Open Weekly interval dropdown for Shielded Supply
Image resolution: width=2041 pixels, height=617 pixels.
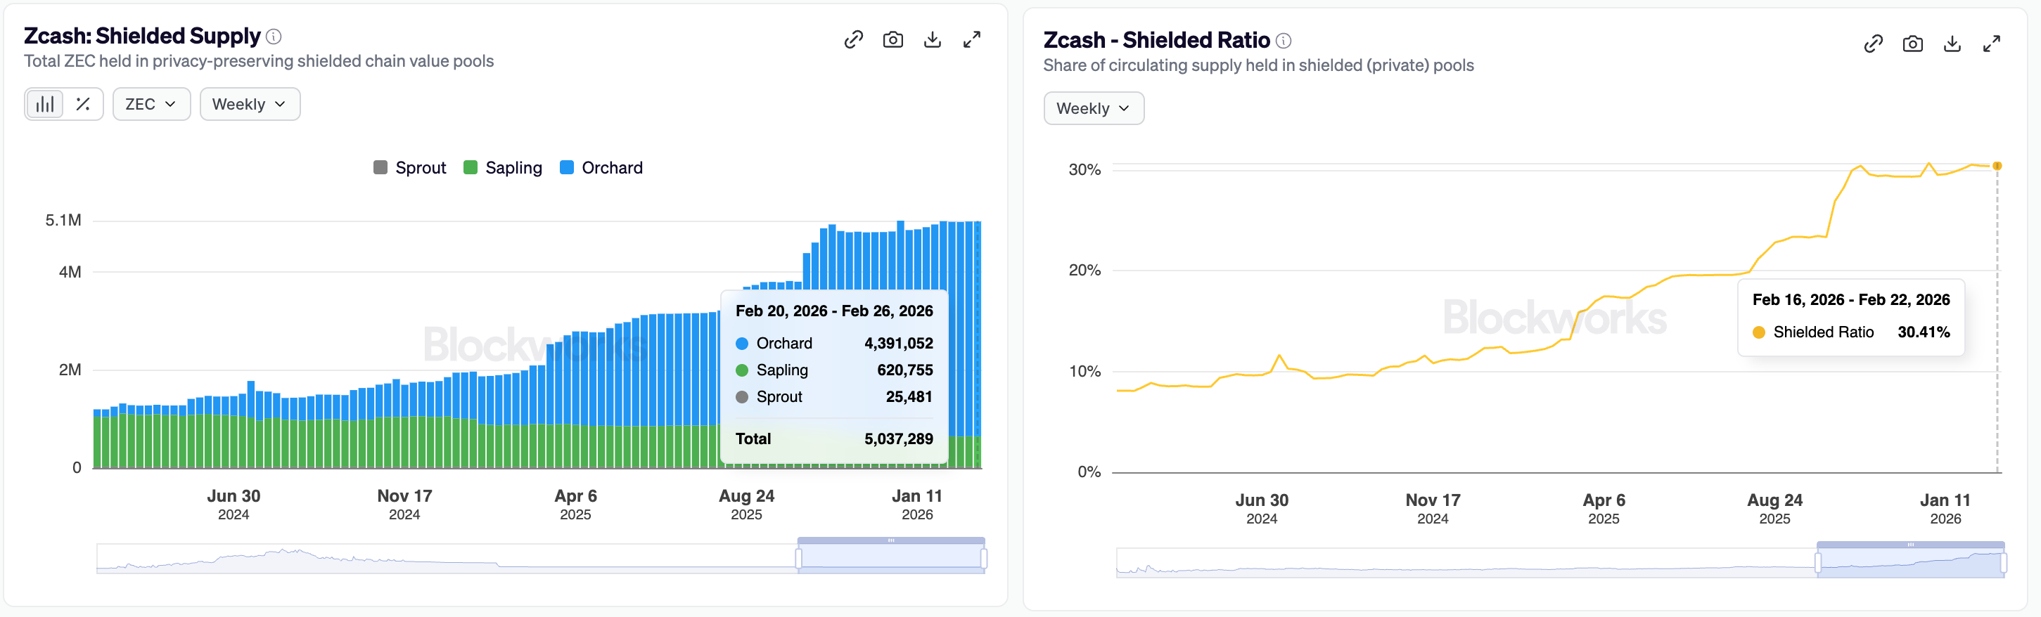click(x=250, y=104)
